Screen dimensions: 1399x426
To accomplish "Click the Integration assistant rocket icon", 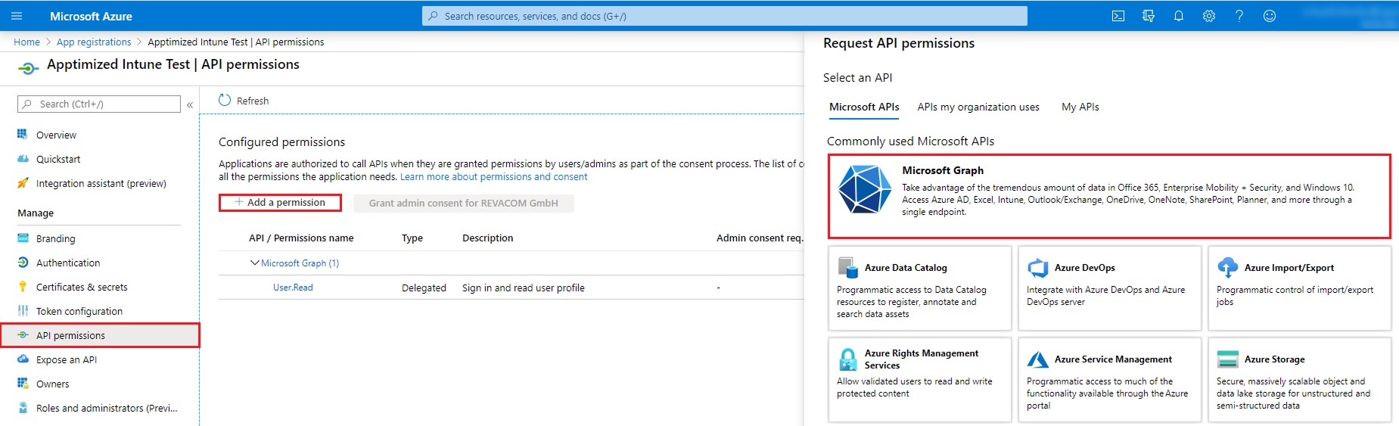I will (23, 183).
